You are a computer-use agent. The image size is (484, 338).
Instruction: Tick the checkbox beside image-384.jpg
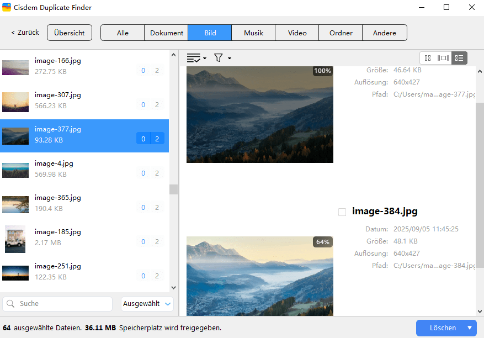pos(342,212)
